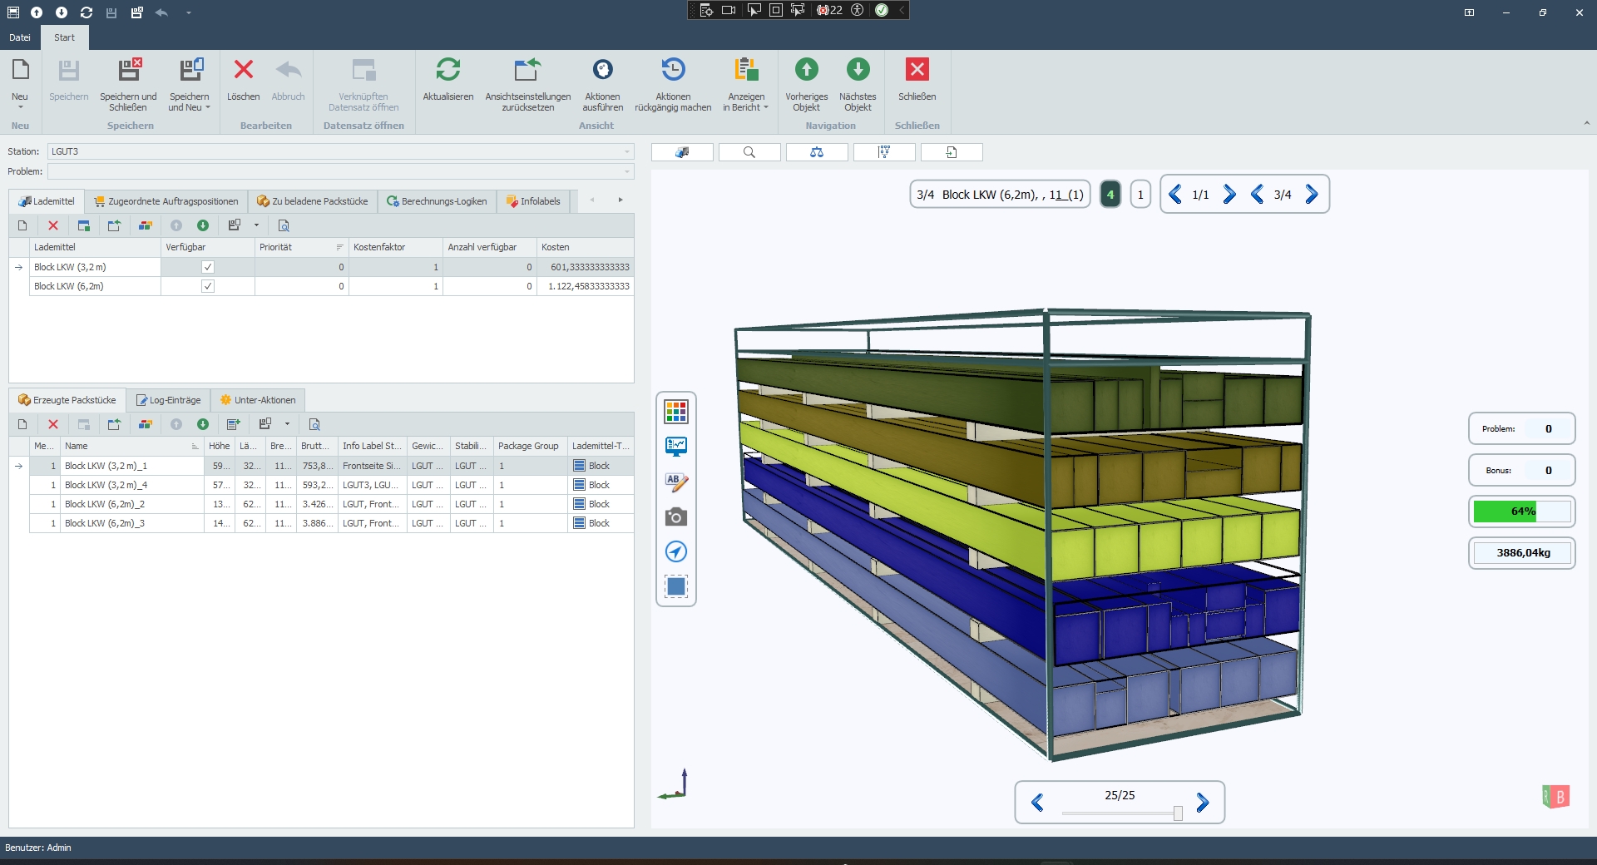Expand the Anzeigen in Bericht dropdown

pyautogui.click(x=765, y=108)
